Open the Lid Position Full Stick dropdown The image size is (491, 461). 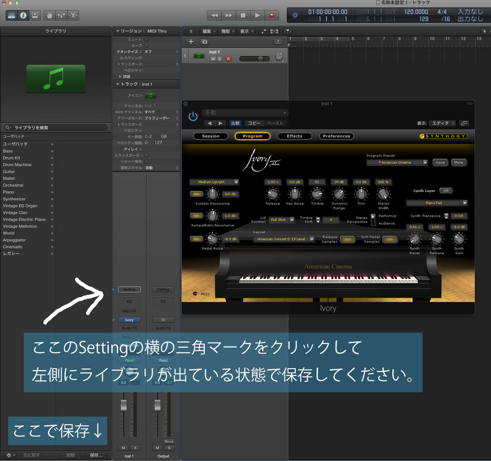[282, 220]
